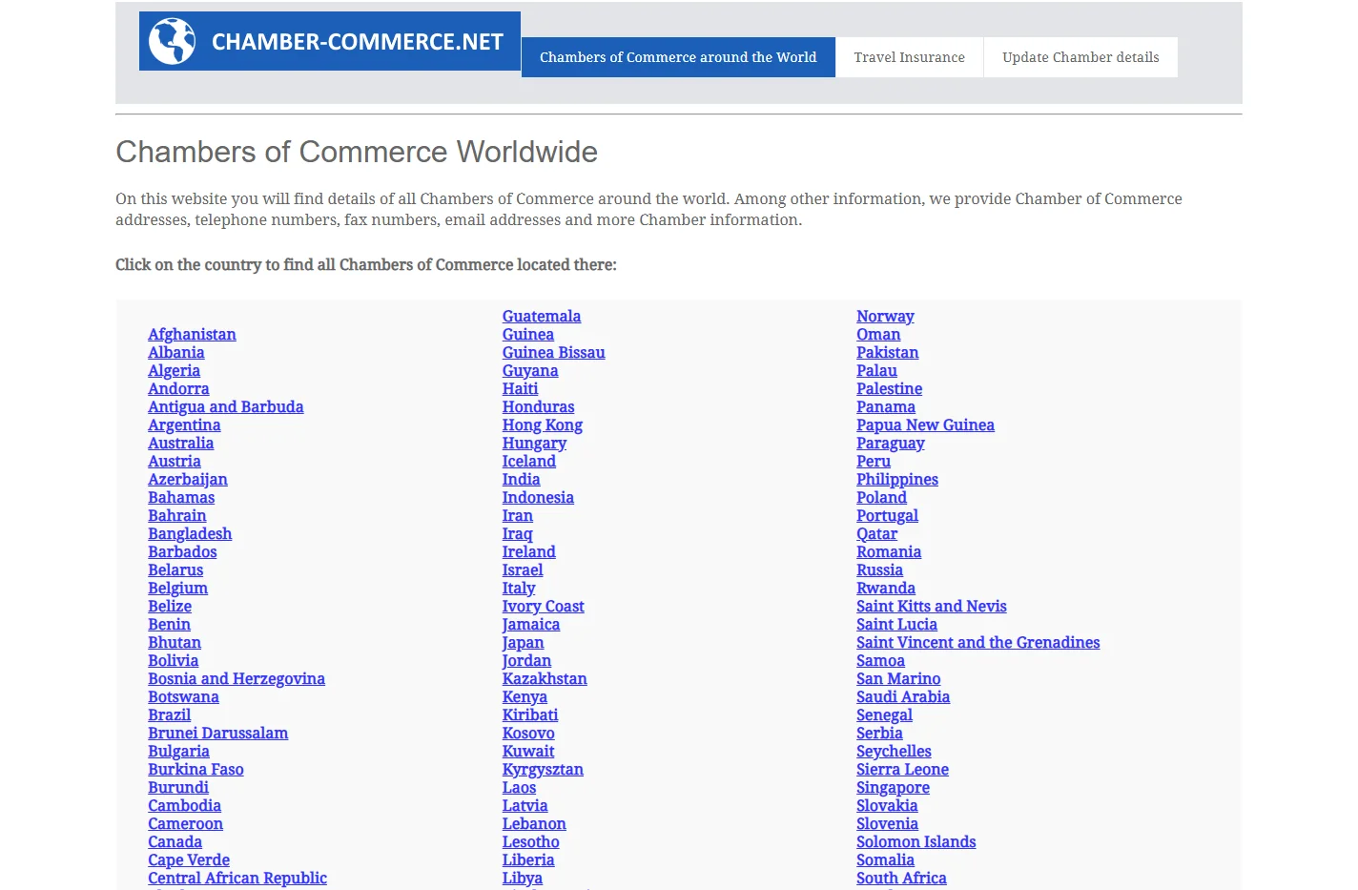Open the Ireland link

click(x=528, y=551)
